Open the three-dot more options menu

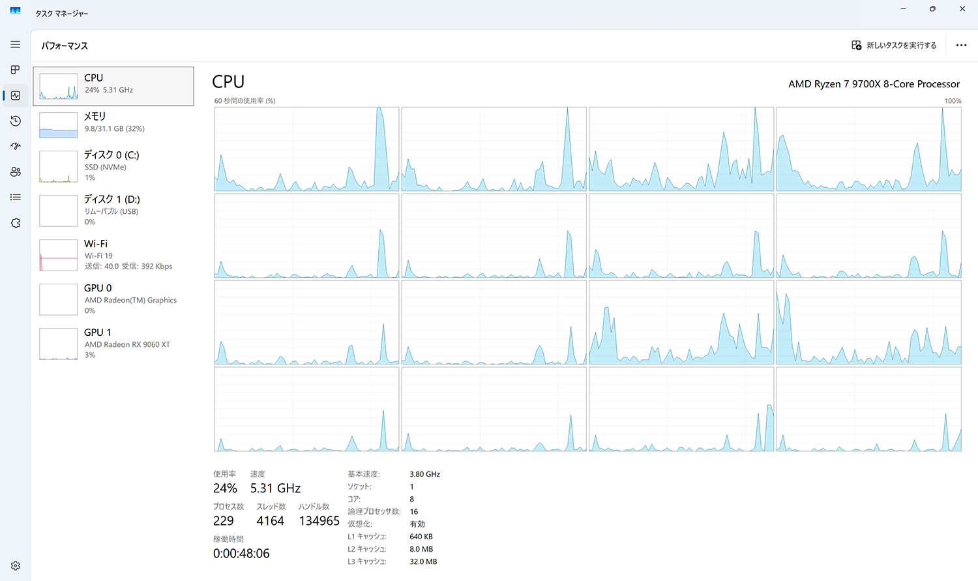[961, 45]
